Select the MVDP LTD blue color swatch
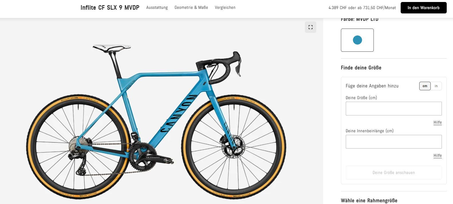This screenshot has height=204, width=453. (357, 40)
